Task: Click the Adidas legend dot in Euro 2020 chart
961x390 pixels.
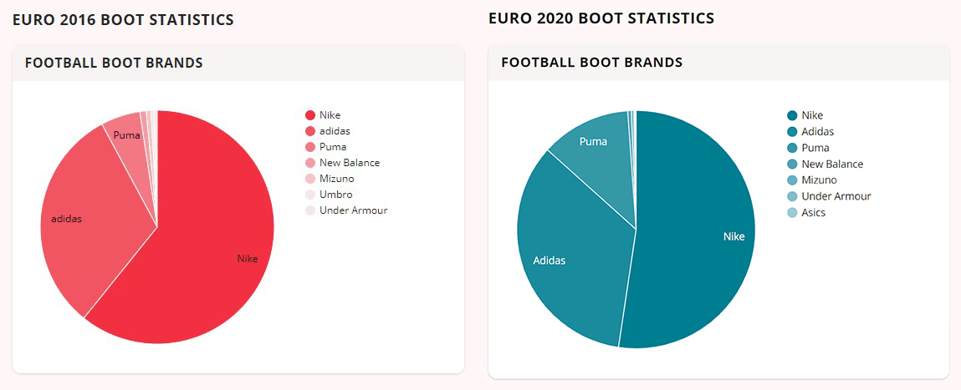Action: (x=792, y=132)
